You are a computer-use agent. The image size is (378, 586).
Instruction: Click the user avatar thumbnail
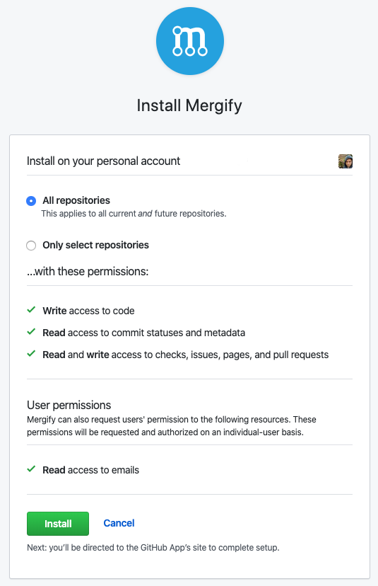(345, 161)
